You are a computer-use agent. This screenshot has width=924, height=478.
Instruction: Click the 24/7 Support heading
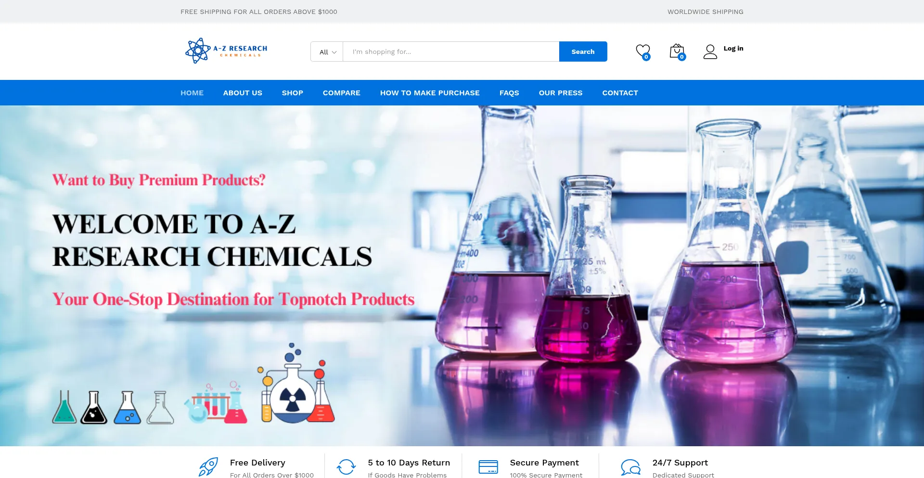pyautogui.click(x=680, y=463)
